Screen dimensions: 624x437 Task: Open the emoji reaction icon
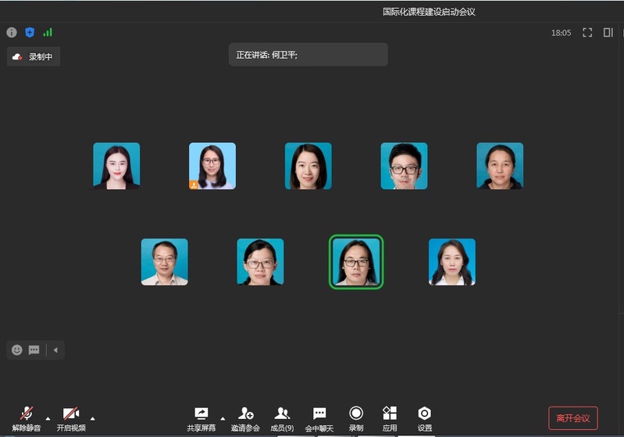(x=16, y=349)
